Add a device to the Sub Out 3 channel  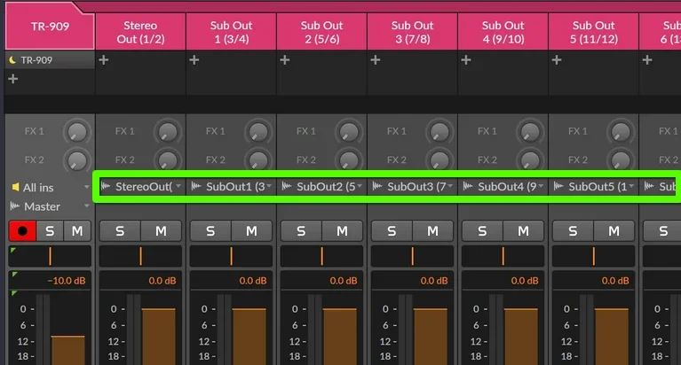click(376, 60)
